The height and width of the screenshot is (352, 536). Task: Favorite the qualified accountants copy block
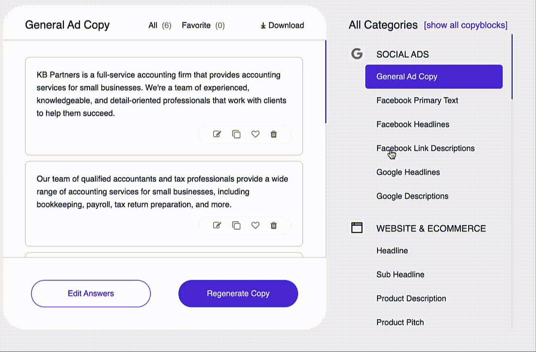point(255,225)
